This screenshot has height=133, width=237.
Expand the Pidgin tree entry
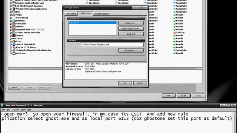click(x=11, y=15)
